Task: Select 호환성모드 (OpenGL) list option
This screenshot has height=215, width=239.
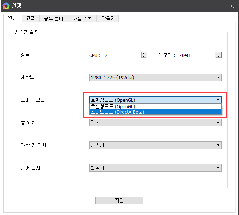Action: 155,106
